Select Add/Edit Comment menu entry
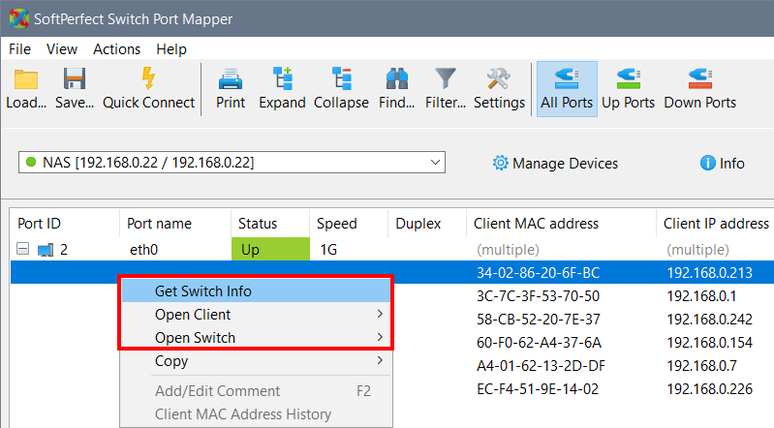The height and width of the screenshot is (428, 774). [256, 391]
